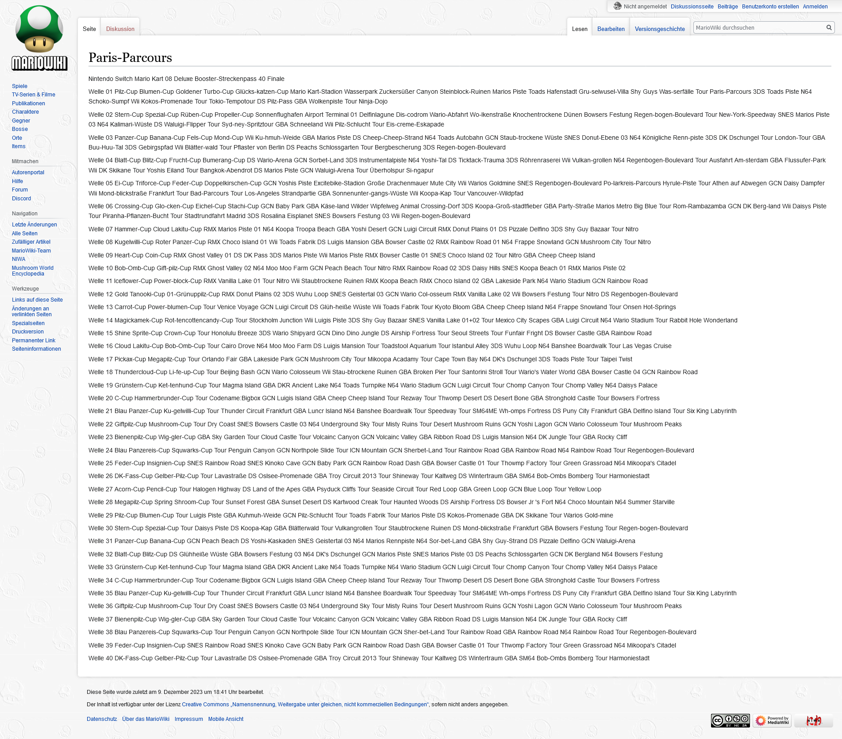Click the Paris-Parcours page heading
Screen dimensions: 842x739
130,57
